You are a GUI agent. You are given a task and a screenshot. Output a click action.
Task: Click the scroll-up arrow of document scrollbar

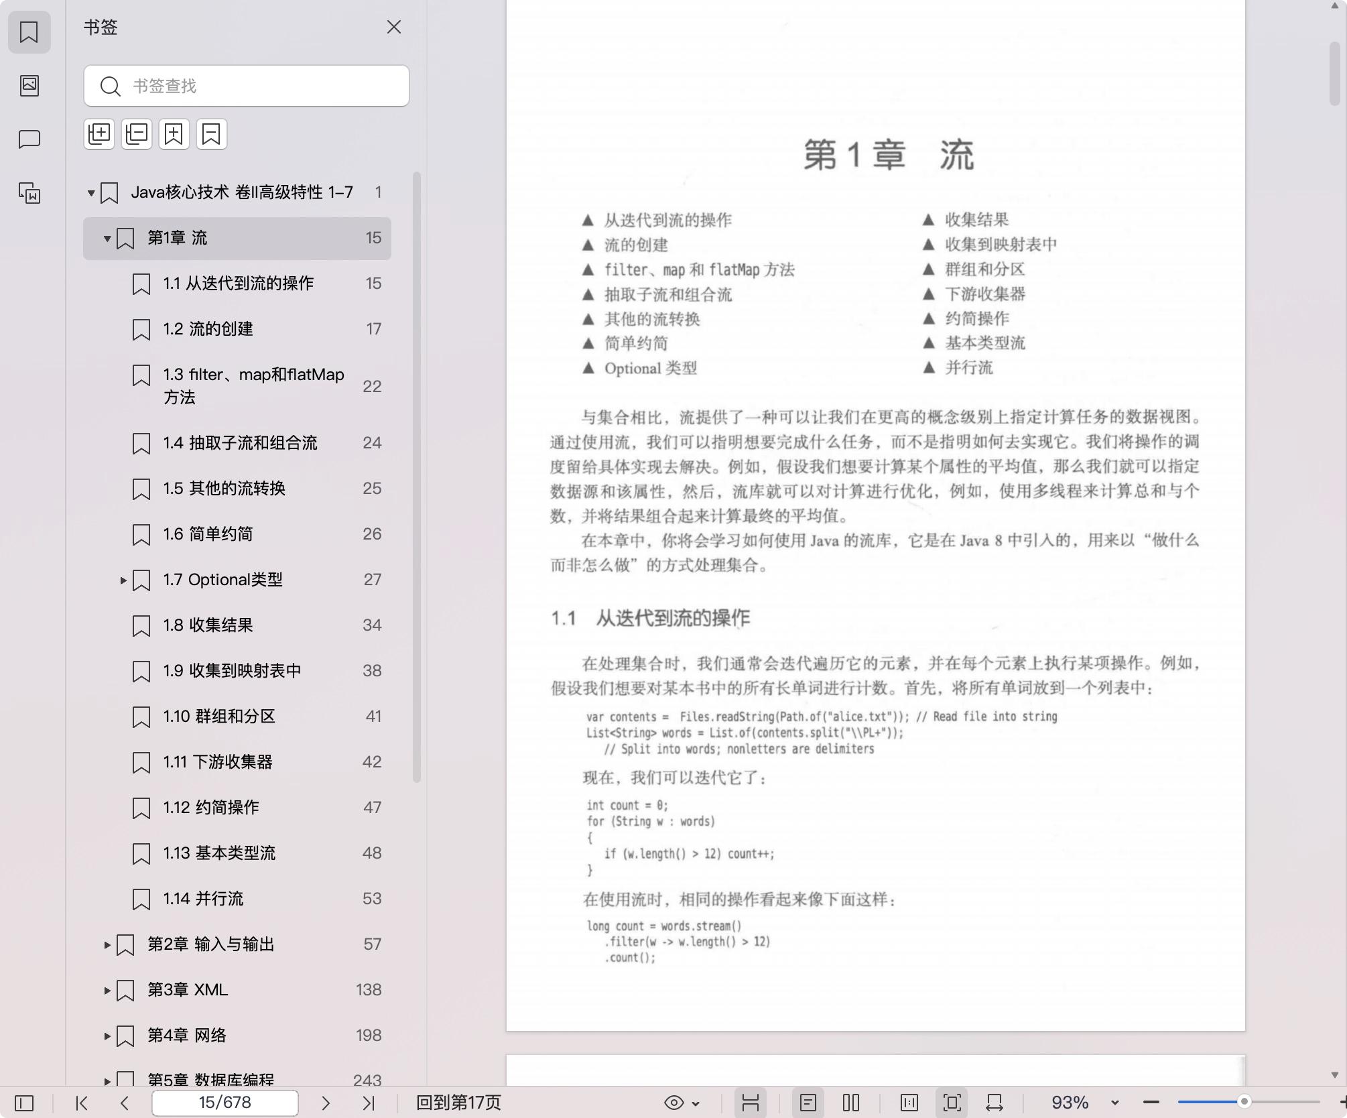pyautogui.click(x=1335, y=5)
